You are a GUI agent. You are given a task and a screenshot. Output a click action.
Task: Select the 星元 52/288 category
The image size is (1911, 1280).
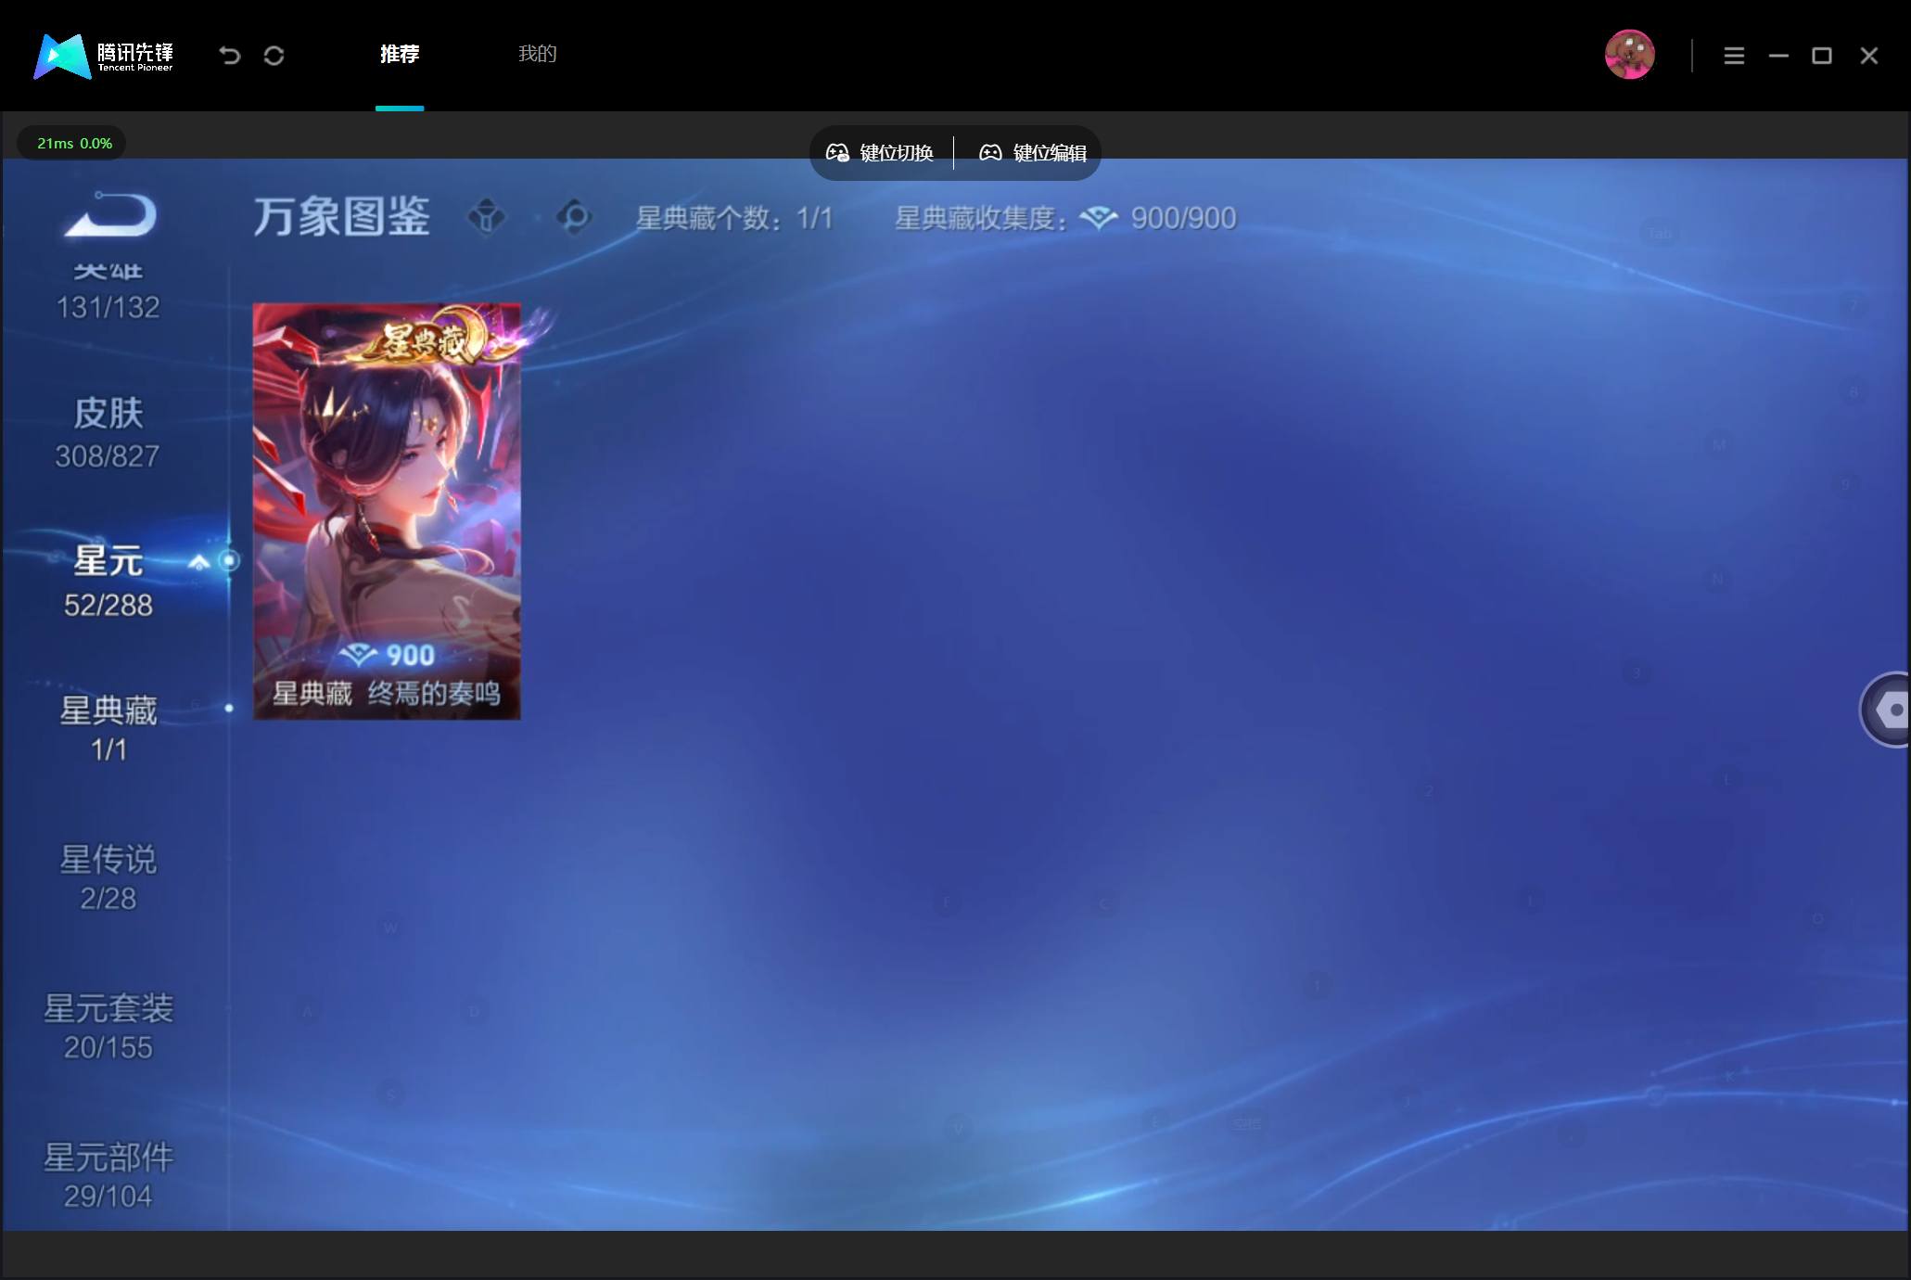pyautogui.click(x=108, y=582)
